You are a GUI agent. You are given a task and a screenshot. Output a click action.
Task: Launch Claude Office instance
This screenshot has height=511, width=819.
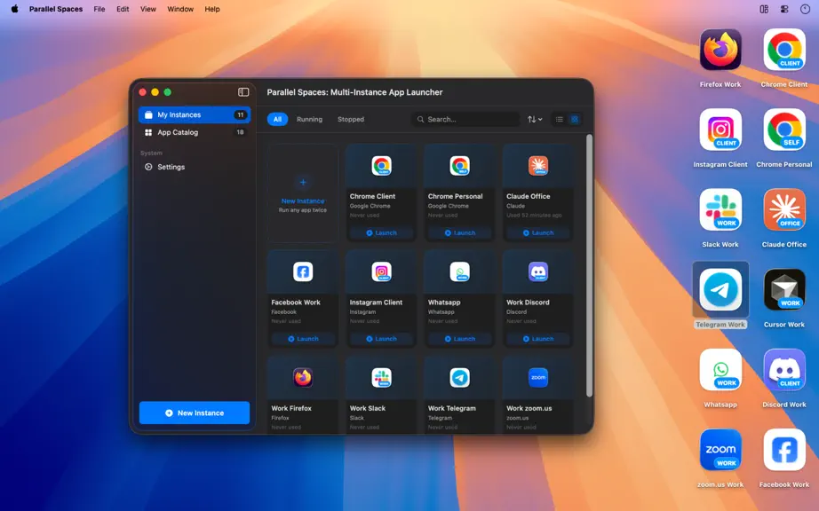click(538, 233)
